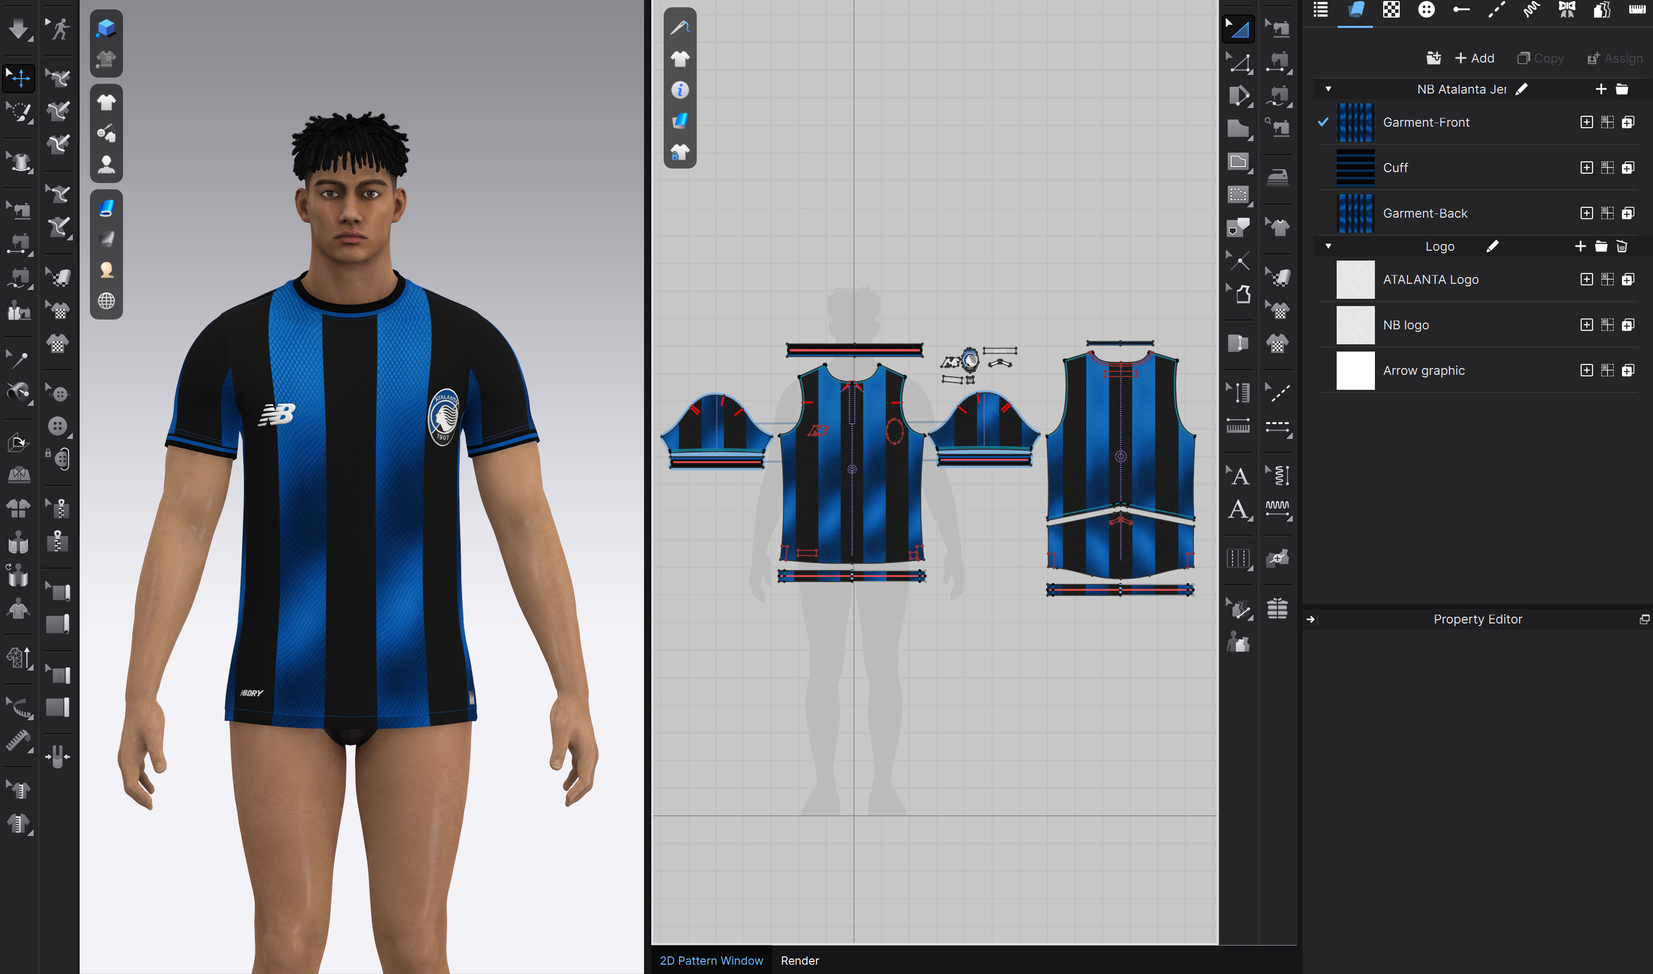Select the Cuff fabric swatch

pos(1355,168)
